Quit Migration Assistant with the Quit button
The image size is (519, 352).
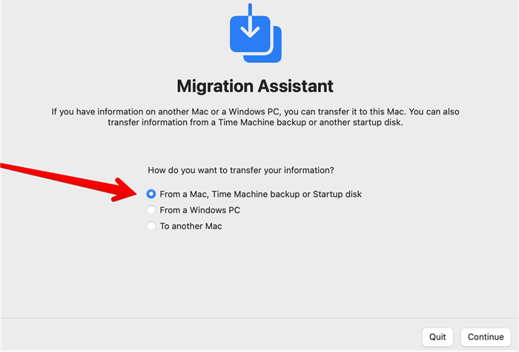click(437, 336)
